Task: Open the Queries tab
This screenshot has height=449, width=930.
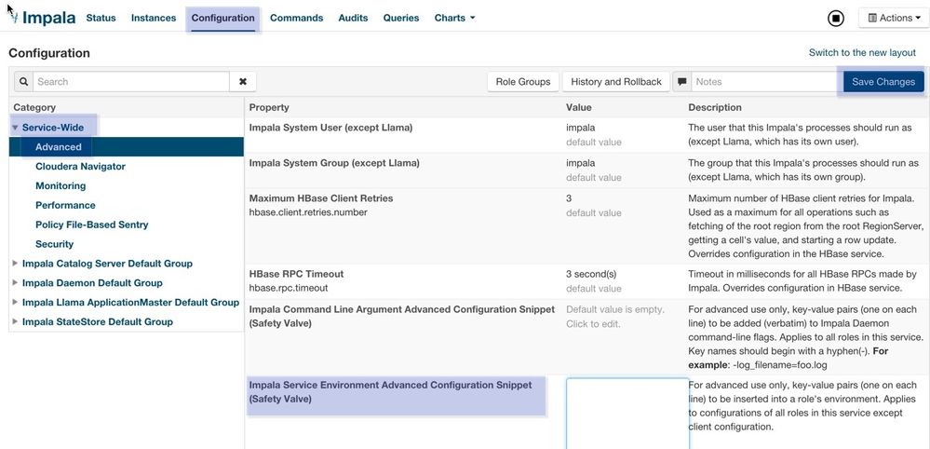Action: [x=400, y=18]
